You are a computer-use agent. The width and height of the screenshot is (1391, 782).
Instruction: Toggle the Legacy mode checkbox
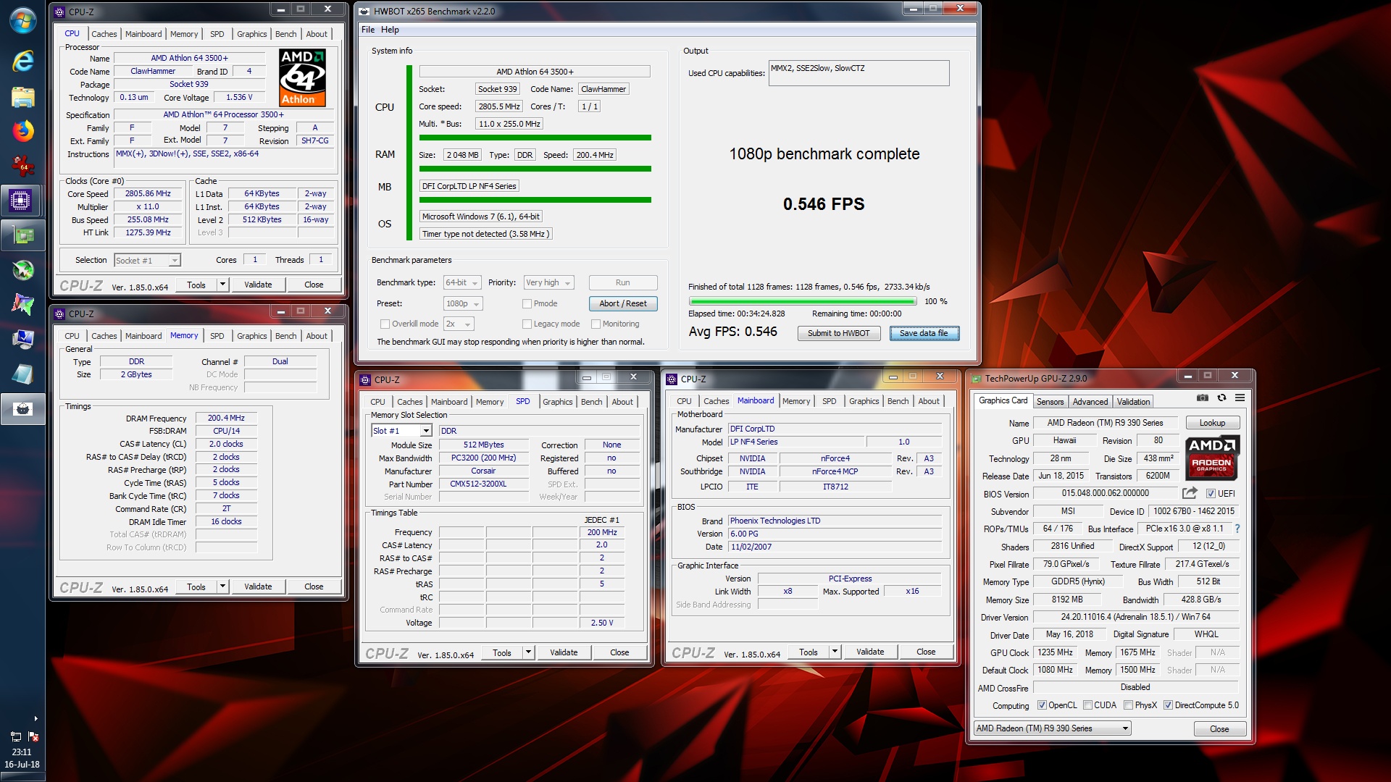coord(527,324)
